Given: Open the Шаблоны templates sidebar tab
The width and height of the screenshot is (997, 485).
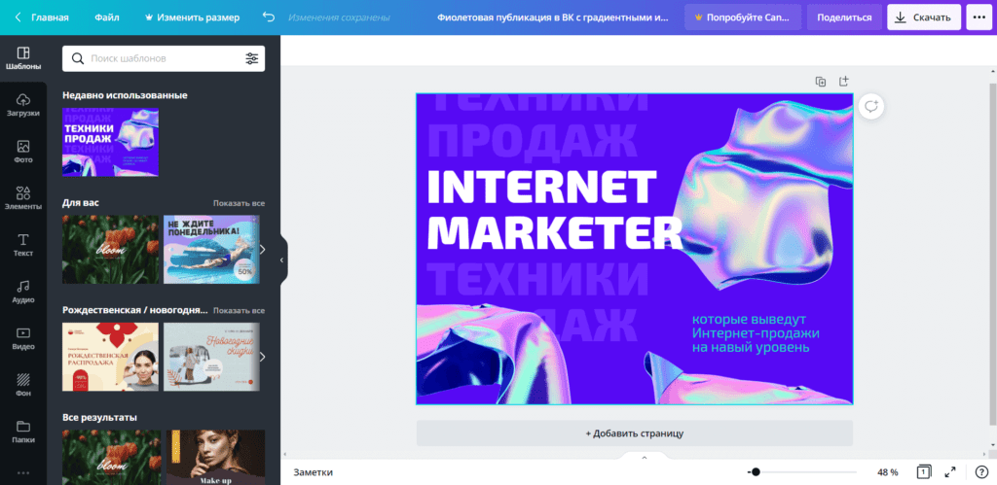Looking at the screenshot, I should tap(23, 57).
